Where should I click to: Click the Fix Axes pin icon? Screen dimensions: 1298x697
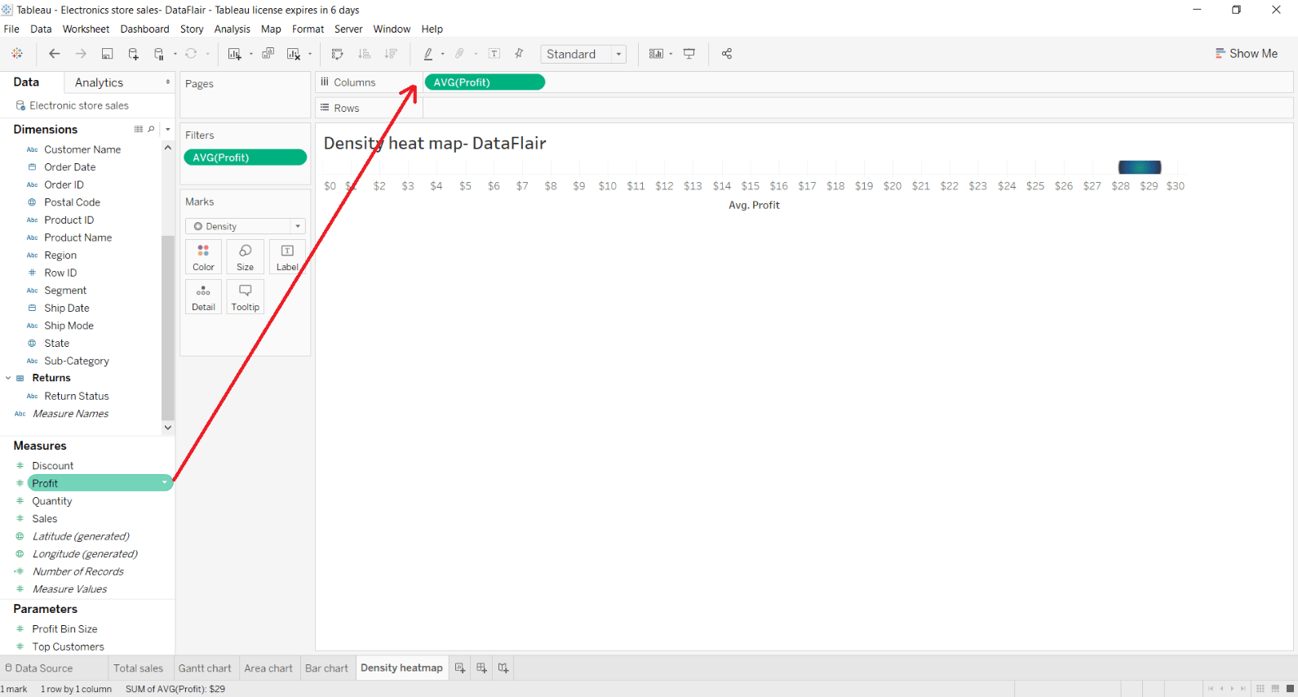519,54
